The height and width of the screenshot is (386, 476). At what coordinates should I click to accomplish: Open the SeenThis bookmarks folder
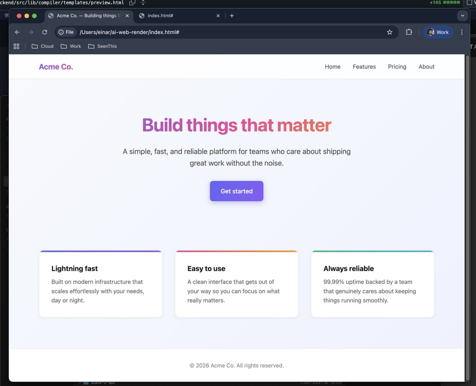tap(103, 46)
